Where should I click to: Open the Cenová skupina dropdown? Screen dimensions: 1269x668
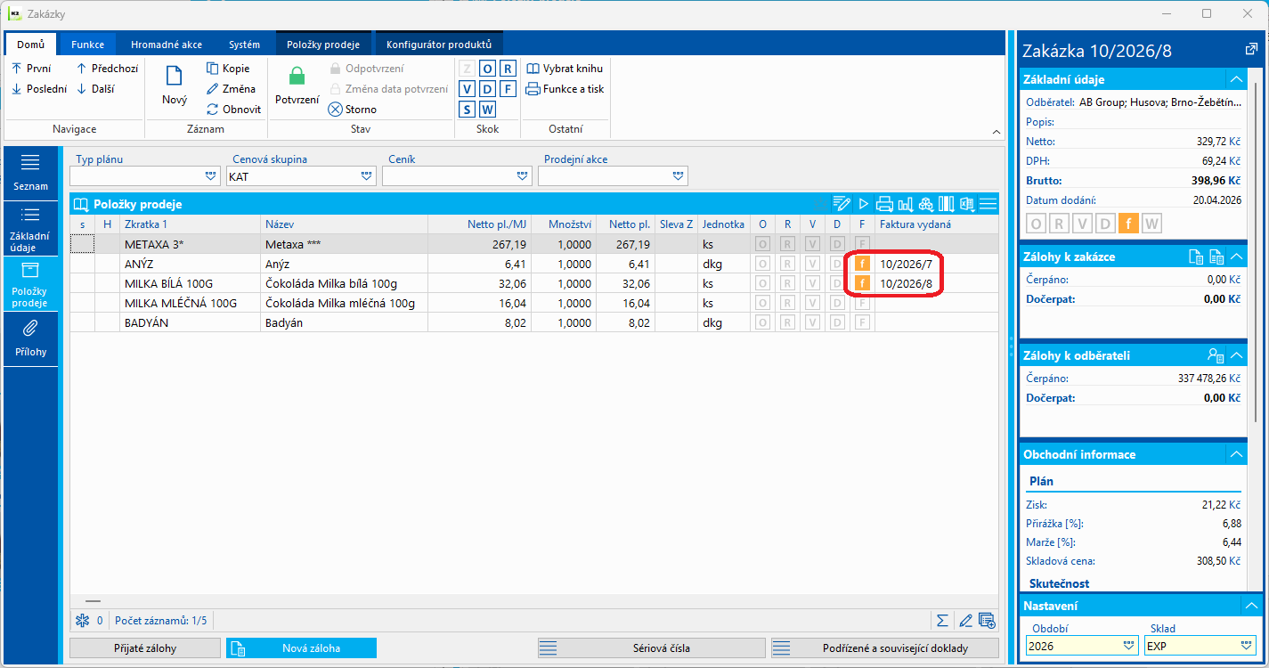click(367, 176)
